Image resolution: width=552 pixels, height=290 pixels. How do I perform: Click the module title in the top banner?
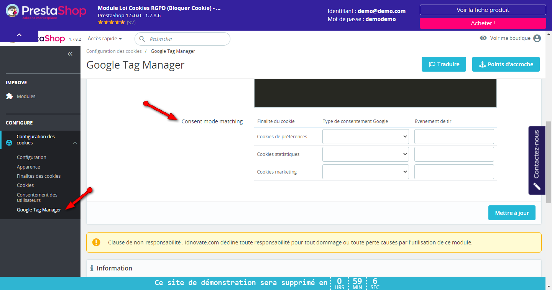[159, 8]
